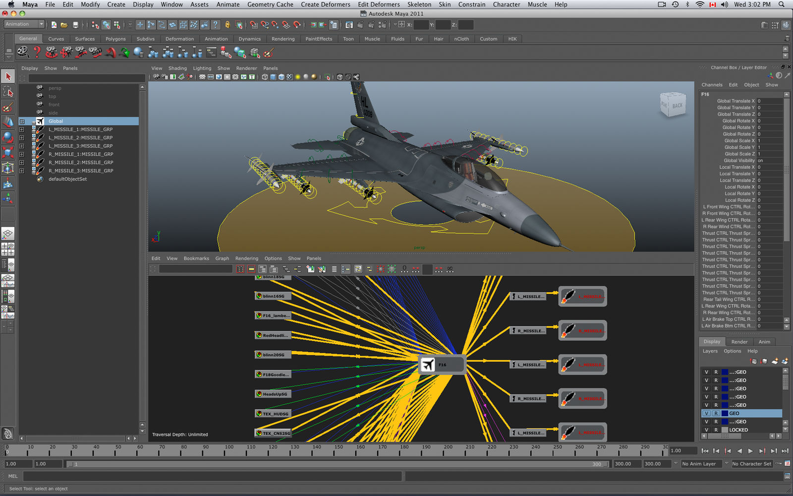Expand R_MISSILE_1:MISSILE_GRP tree row

click(22, 154)
